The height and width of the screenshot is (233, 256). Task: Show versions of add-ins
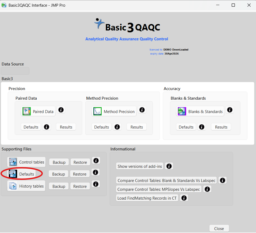pyautogui.click(x=139, y=166)
